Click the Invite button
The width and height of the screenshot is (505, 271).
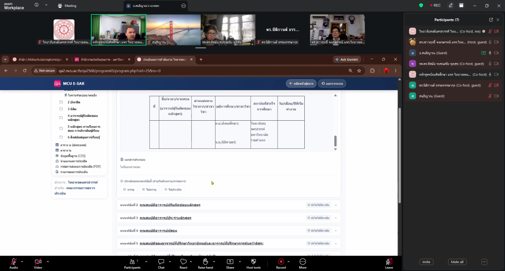point(426,262)
